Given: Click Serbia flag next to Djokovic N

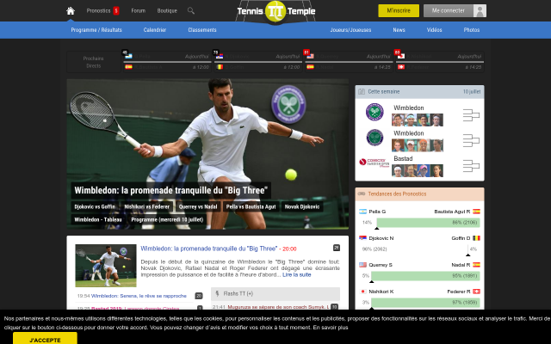Looking at the screenshot, I should point(362,238).
